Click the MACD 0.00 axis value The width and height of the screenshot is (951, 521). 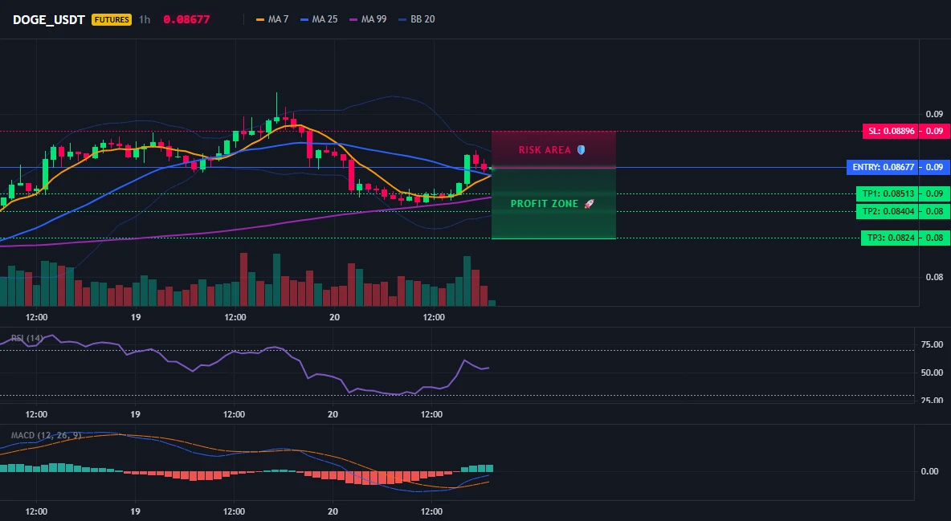click(x=929, y=470)
